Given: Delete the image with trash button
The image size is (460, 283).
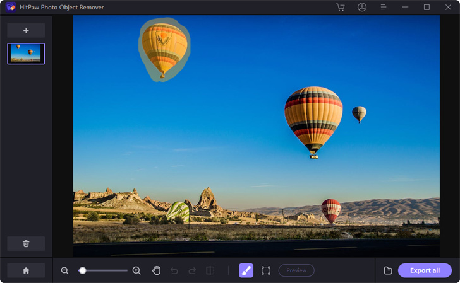Looking at the screenshot, I should pos(26,243).
